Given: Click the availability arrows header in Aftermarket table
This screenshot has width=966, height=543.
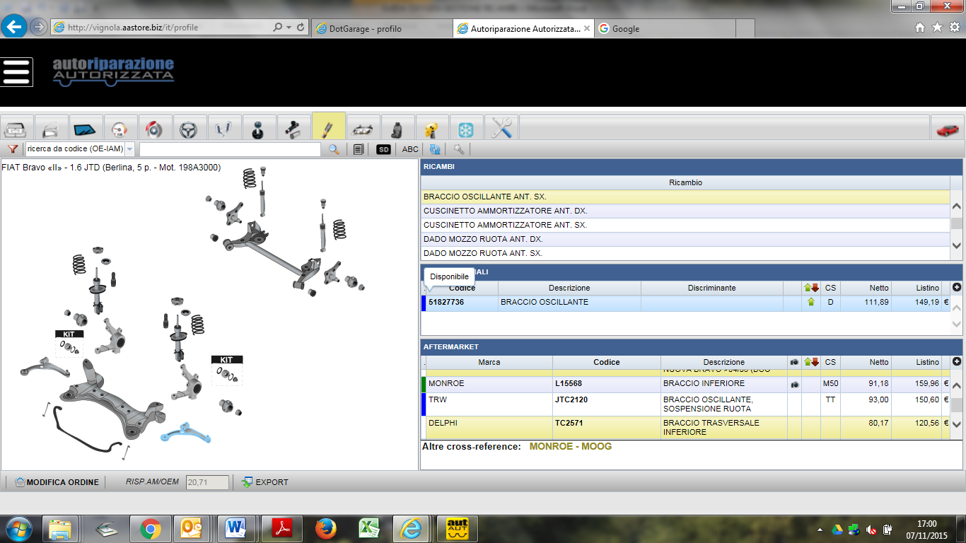Looking at the screenshot, I should pyautogui.click(x=811, y=362).
